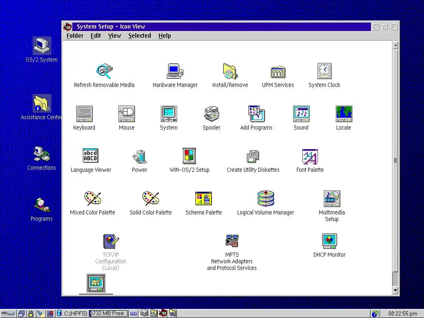The height and width of the screenshot is (318, 424).
Task: Click the shutdown computer icon on the taskbar
Action: point(50,314)
